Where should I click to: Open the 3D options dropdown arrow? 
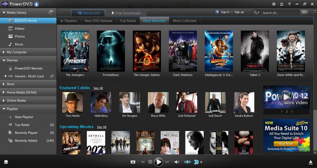pos(201,162)
